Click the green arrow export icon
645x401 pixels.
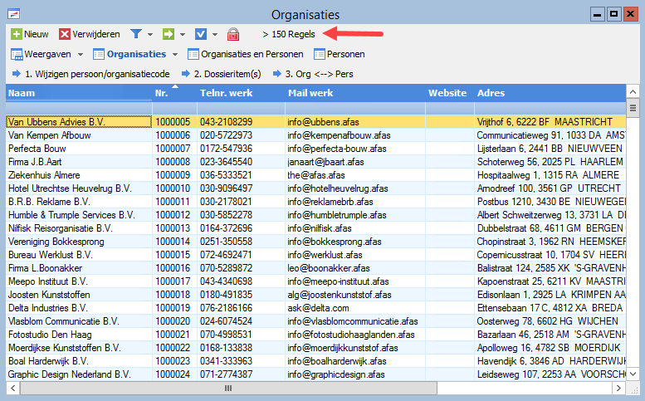[169, 34]
